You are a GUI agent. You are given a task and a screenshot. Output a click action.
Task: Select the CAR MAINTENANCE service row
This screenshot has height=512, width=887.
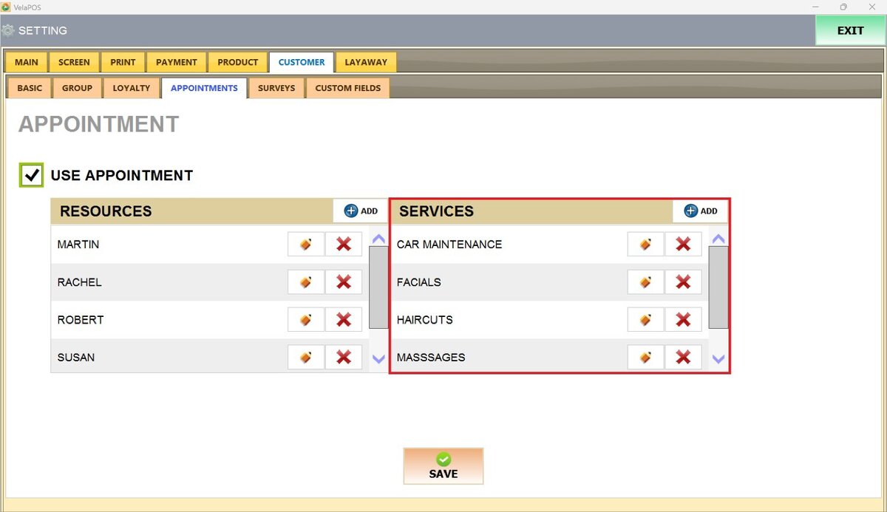point(549,245)
